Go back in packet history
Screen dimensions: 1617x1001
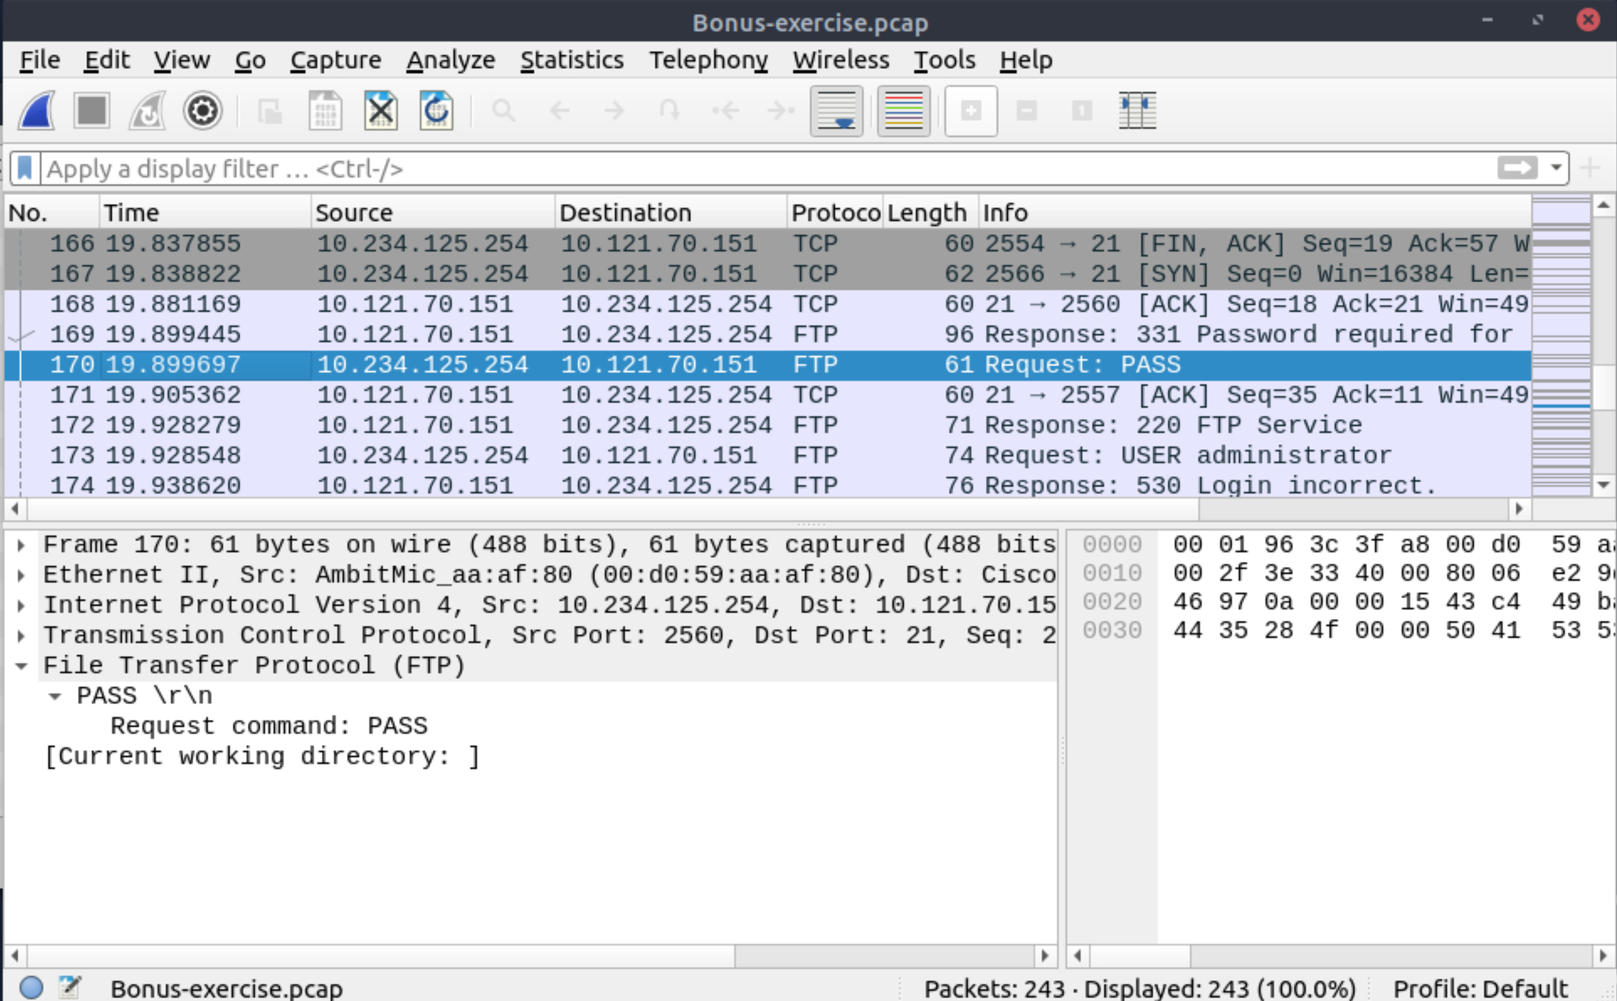point(560,110)
